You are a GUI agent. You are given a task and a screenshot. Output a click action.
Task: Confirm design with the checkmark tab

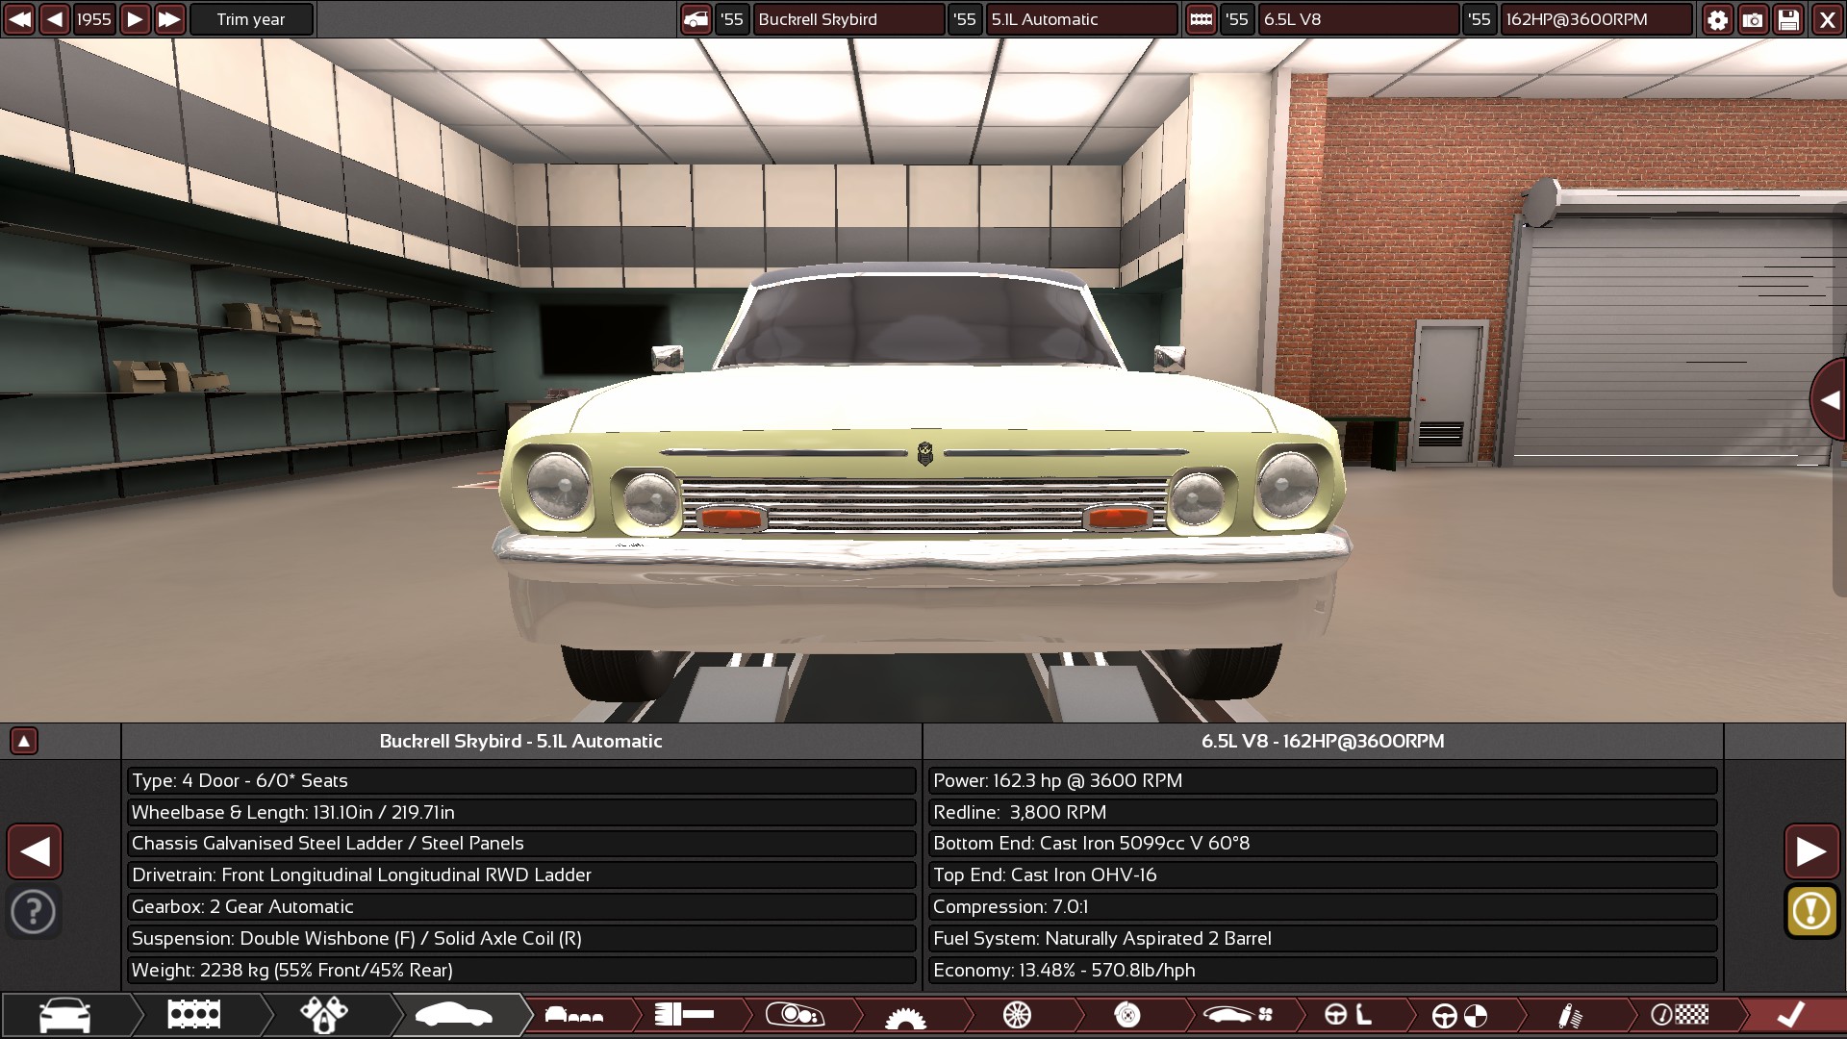pos(1789,1015)
